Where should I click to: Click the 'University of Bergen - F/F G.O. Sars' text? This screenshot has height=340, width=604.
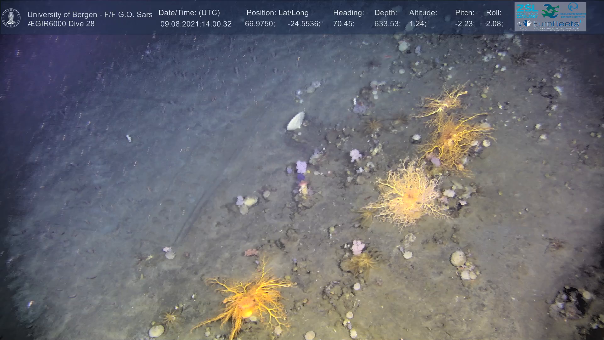coord(90,14)
